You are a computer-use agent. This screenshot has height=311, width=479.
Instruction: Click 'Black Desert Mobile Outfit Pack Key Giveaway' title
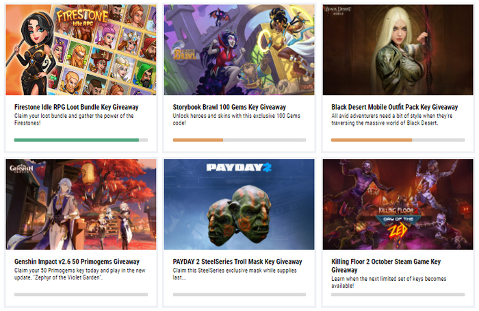click(395, 107)
